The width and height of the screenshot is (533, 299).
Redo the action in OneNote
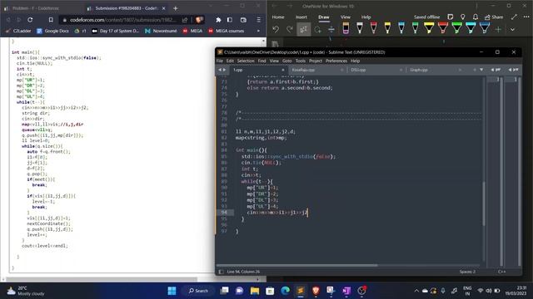click(290, 30)
